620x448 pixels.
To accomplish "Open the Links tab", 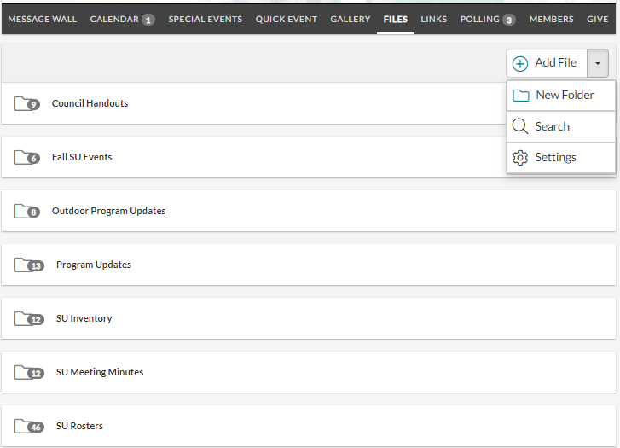I will click(x=434, y=19).
